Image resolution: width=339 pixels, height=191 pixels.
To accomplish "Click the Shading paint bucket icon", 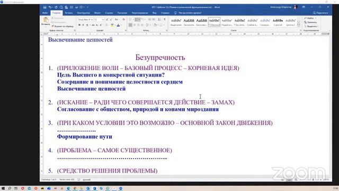I will [155, 25].
